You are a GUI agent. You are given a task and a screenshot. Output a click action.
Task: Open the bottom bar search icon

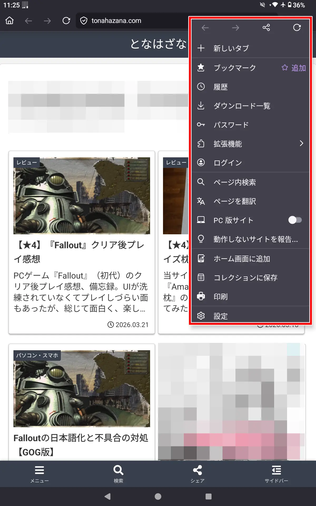[x=118, y=473]
